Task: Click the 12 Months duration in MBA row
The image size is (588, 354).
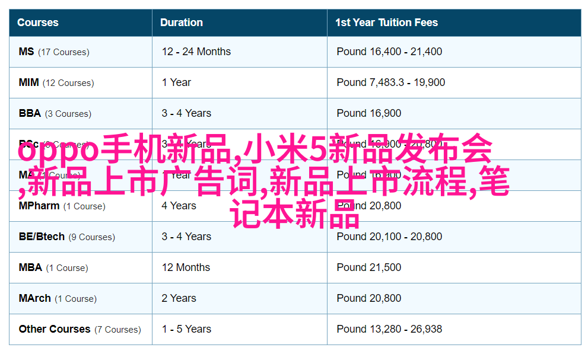Action: 186,267
